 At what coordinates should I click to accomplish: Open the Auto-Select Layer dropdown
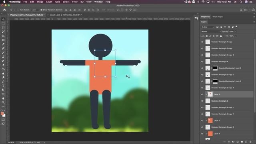[x=35, y=10]
